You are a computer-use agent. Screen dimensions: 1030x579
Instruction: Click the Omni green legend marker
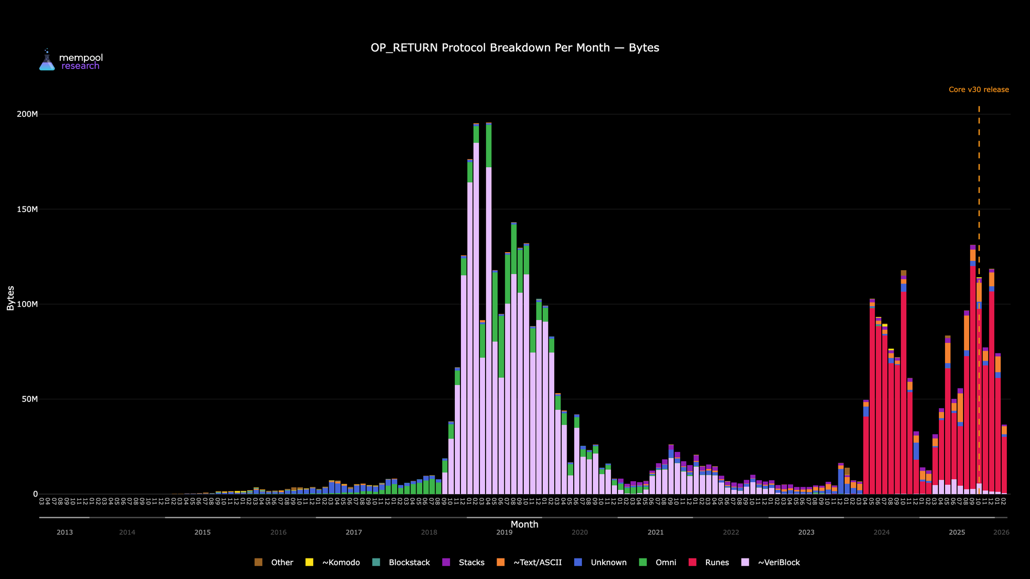(643, 563)
